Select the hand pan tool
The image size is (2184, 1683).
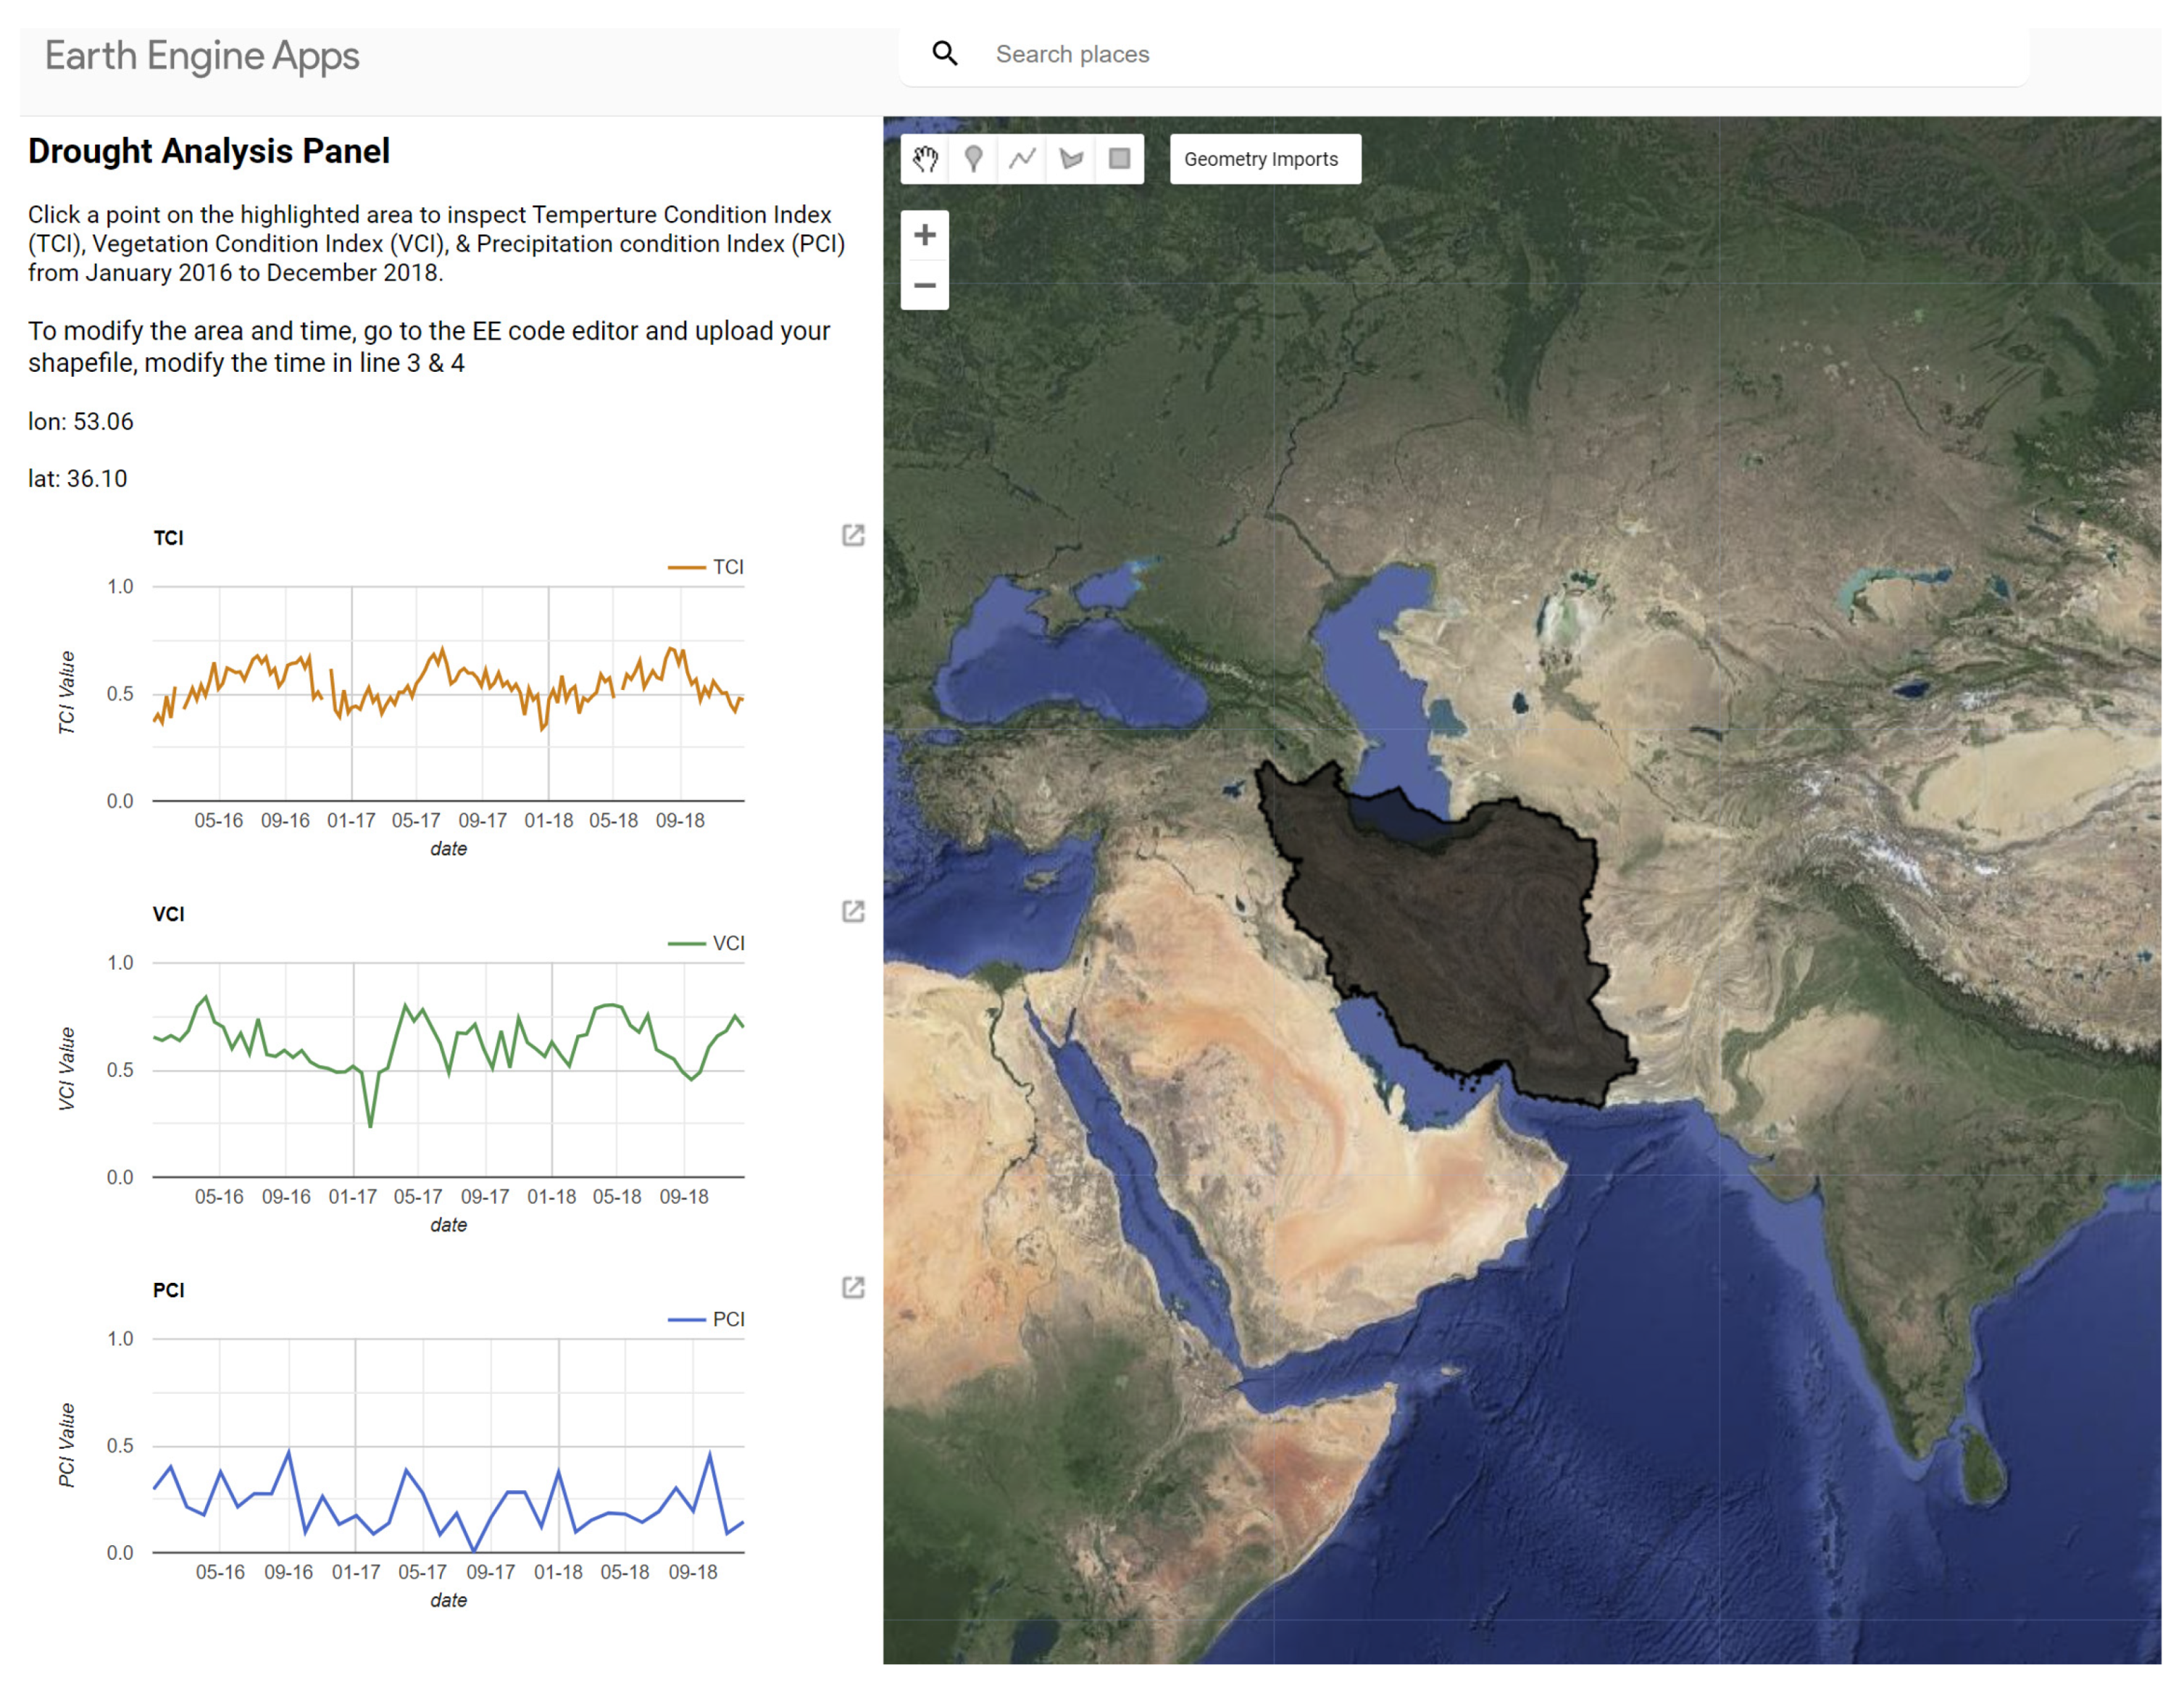point(925,159)
